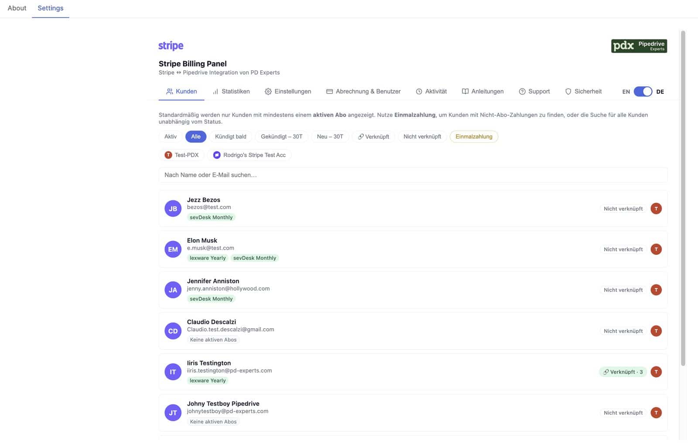This screenshot has height=443, width=698.
Task: Open the Kunden tab
Action: click(x=181, y=91)
